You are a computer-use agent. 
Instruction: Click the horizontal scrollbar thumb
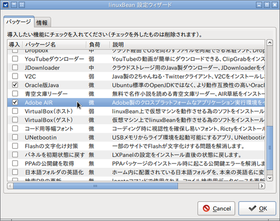95,186
